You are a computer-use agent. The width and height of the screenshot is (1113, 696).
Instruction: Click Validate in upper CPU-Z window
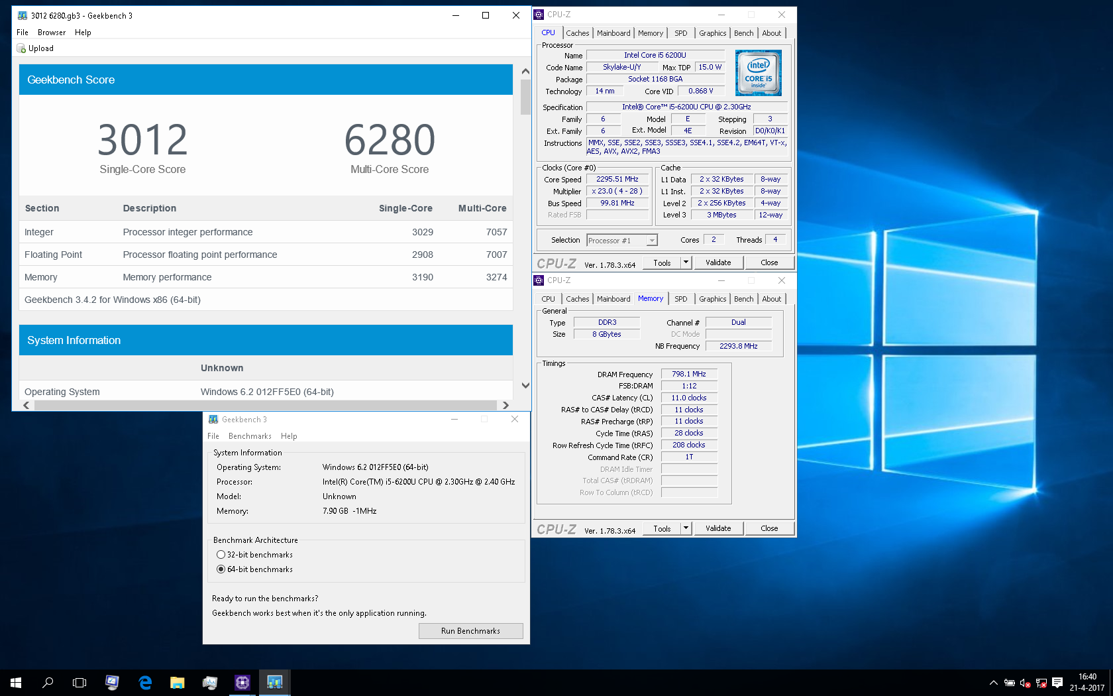coord(718,262)
